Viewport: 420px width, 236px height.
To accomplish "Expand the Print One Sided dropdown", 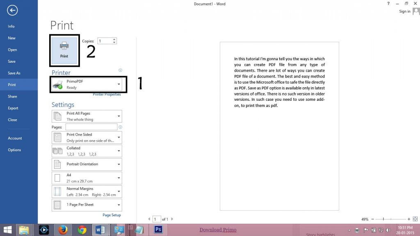I will pos(87,138).
